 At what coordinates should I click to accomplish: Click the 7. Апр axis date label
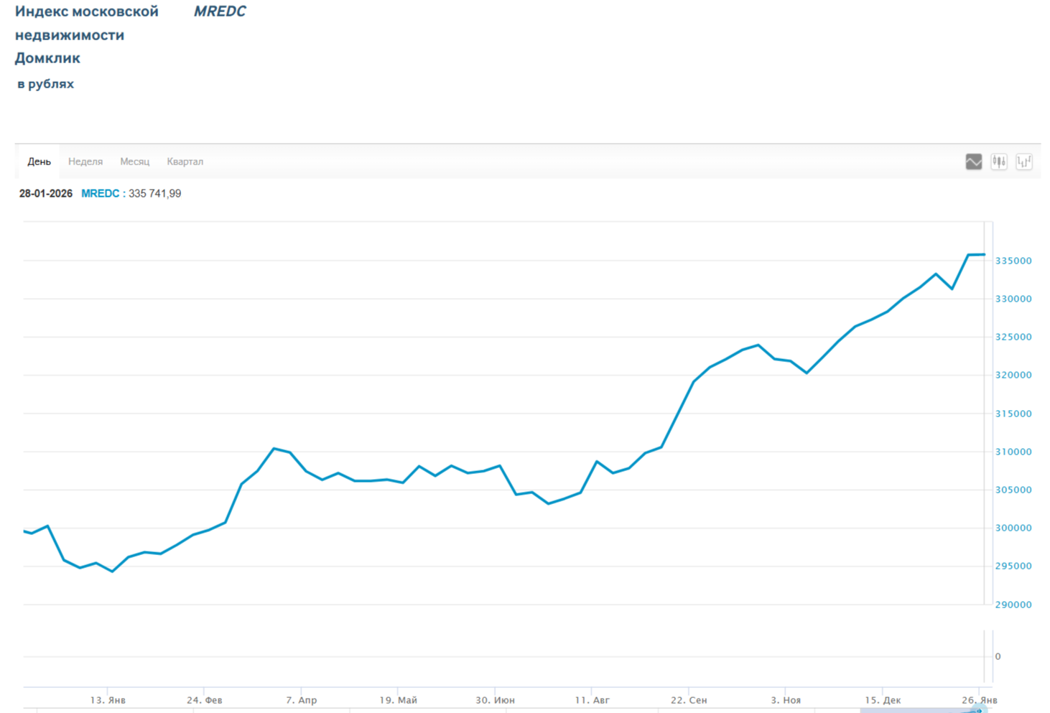point(301,699)
